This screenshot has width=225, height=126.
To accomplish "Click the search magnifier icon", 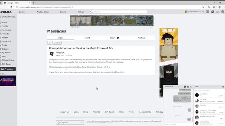I will pos(91,12).
